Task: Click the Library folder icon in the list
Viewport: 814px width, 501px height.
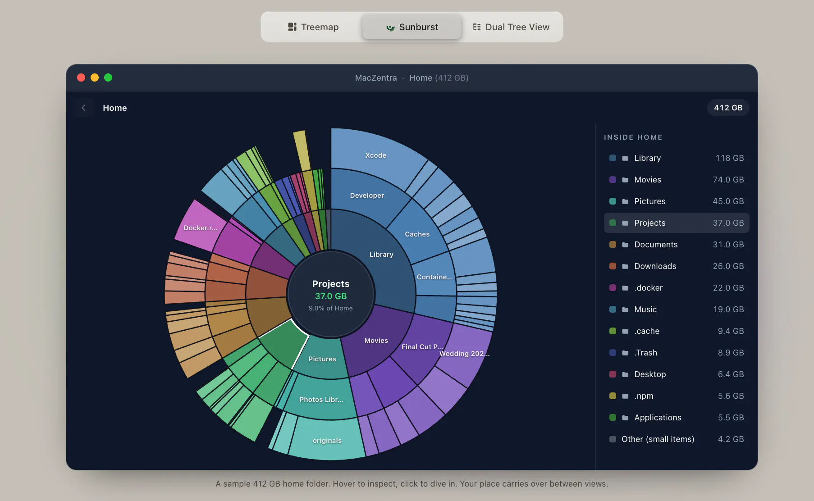Action: click(x=625, y=158)
